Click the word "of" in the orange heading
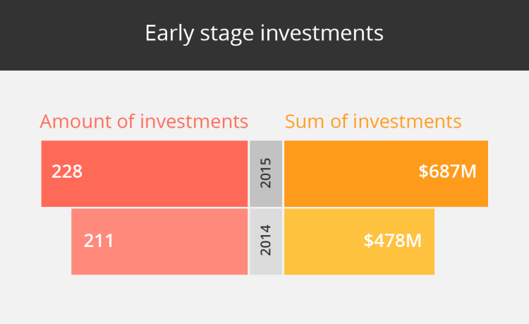This screenshot has height=324, width=529. (x=339, y=121)
